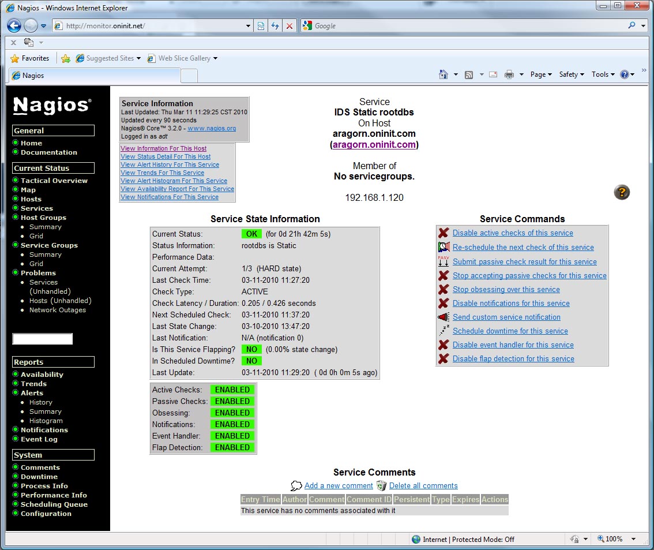Click Protected Mode Off in status bar
This screenshot has width=654, height=550.
click(x=483, y=539)
